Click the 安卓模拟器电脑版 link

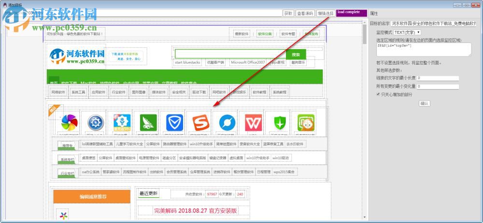(193, 158)
